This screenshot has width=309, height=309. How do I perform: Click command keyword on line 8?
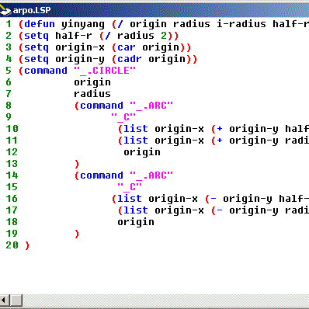[x=102, y=106]
